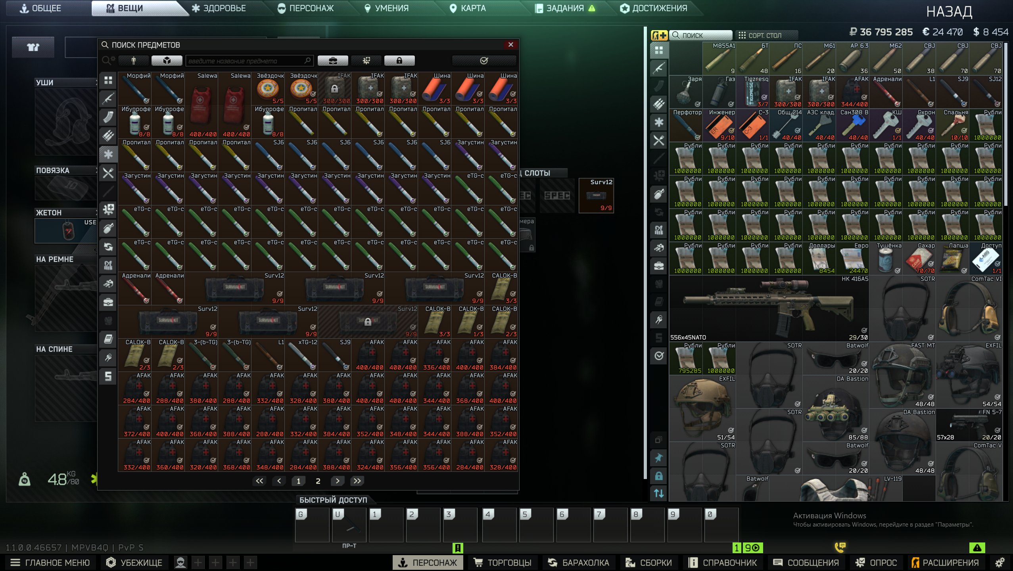This screenshot has height=571, width=1013.
Task: Toggle checkmark filter in search dialog toolbar
Action: (484, 61)
